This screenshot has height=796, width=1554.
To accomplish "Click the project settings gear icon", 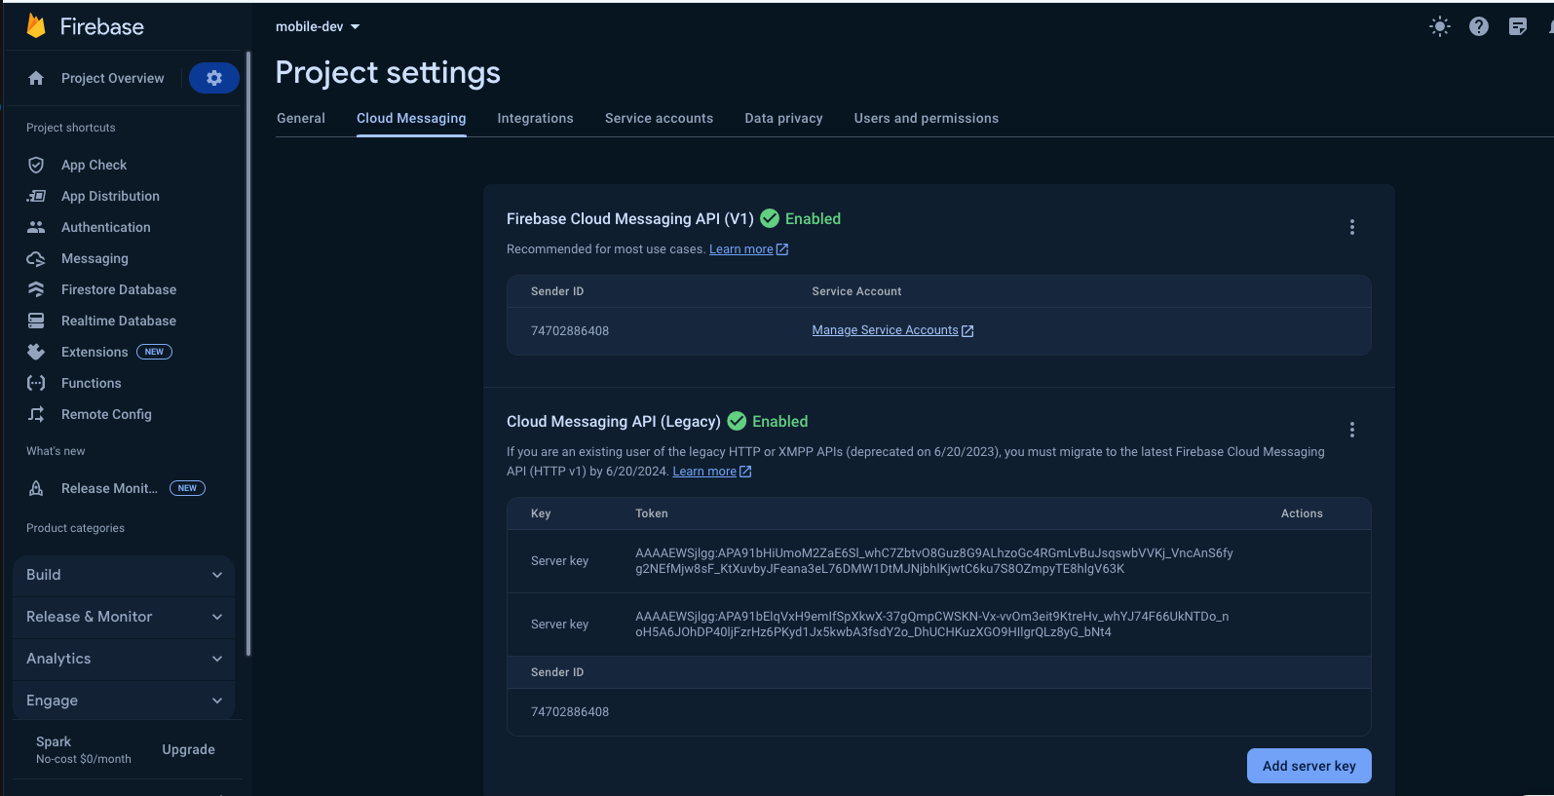I will tap(214, 78).
